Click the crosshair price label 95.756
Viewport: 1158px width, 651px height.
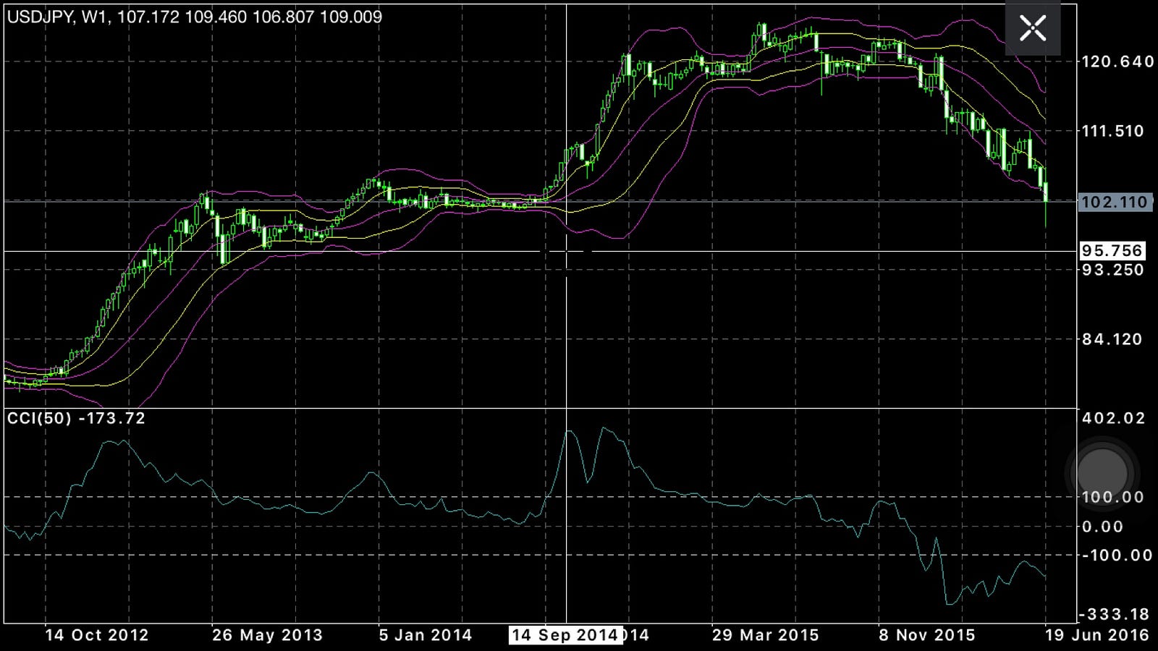(1112, 251)
